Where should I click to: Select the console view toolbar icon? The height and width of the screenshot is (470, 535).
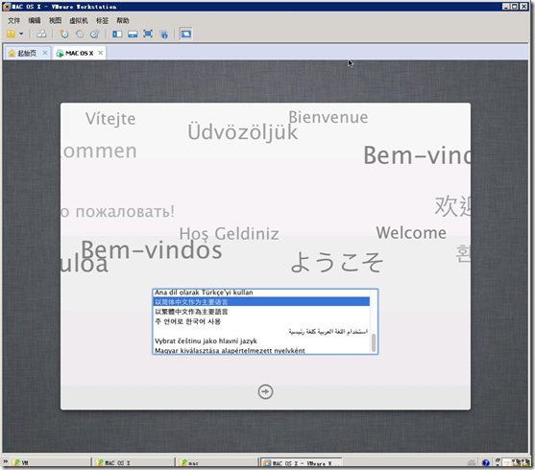pyautogui.click(x=186, y=34)
